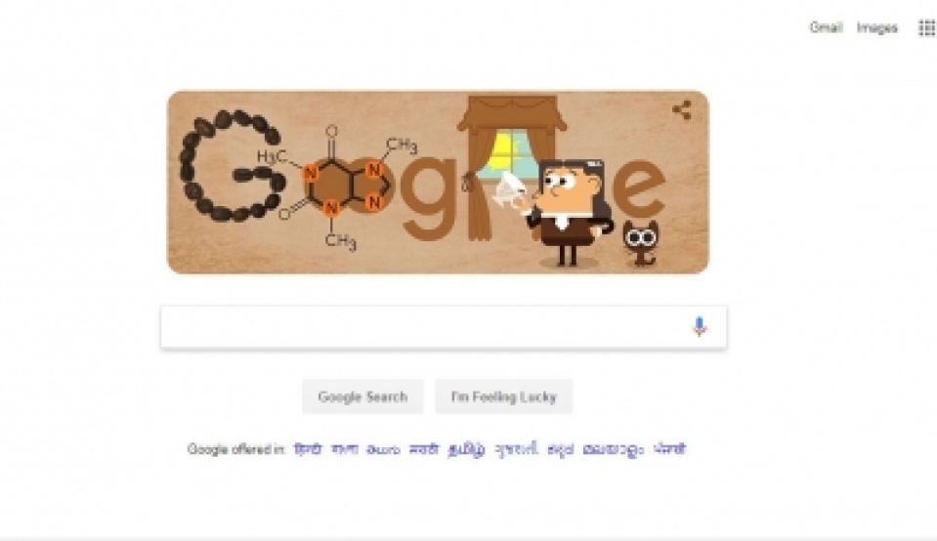Open the Gmail link

(x=826, y=27)
